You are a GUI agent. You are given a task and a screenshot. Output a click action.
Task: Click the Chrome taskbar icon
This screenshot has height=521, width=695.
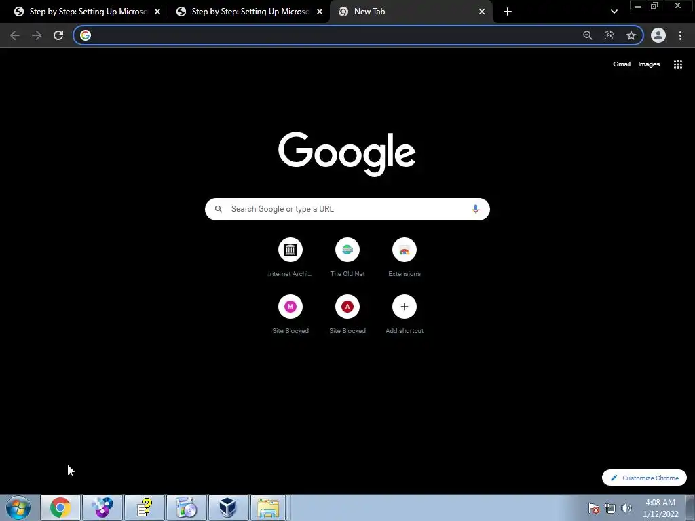pos(60,507)
